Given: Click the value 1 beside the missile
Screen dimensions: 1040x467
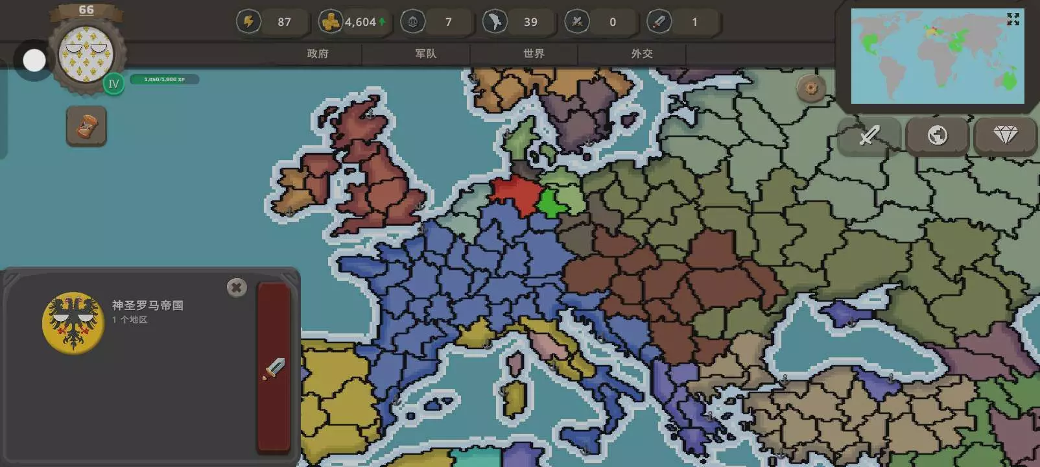Looking at the screenshot, I should [x=695, y=22].
